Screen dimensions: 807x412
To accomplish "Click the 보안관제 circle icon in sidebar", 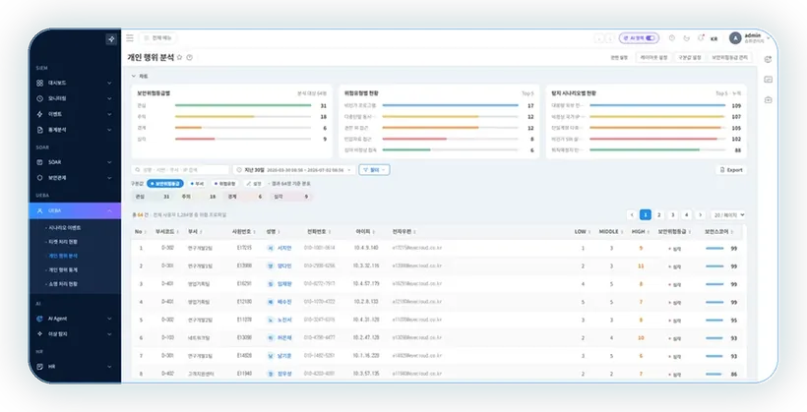I will point(39,178).
